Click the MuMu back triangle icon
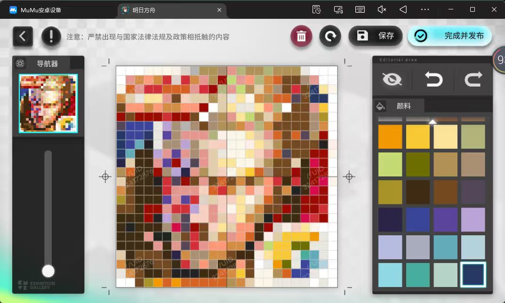The height and width of the screenshot is (303, 505). [x=403, y=10]
